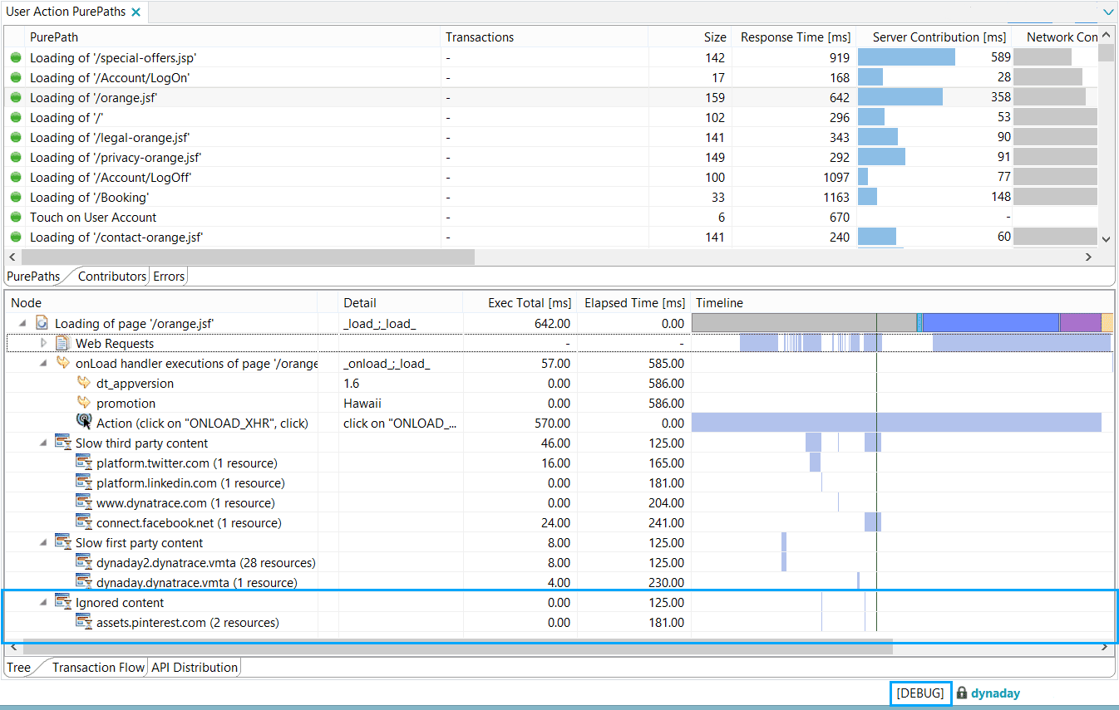Click the lock icon next to dynaday
This screenshot has height=710, width=1119.
click(x=961, y=693)
